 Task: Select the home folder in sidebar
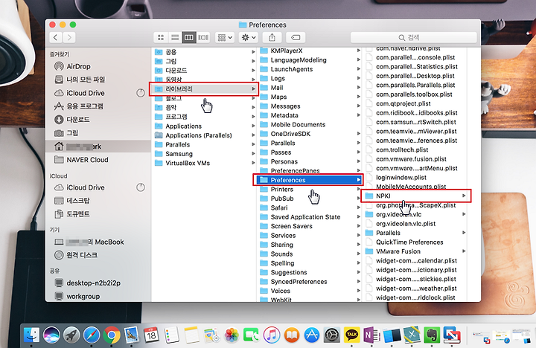[x=98, y=146]
